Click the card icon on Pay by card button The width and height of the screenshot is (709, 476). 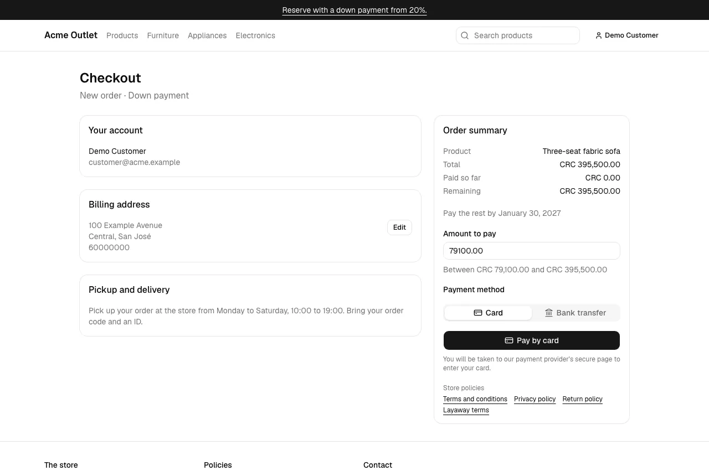(x=509, y=340)
